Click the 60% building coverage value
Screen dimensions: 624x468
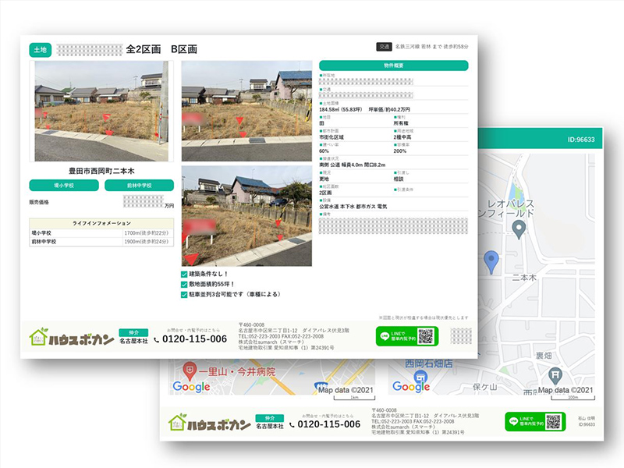[x=324, y=151]
